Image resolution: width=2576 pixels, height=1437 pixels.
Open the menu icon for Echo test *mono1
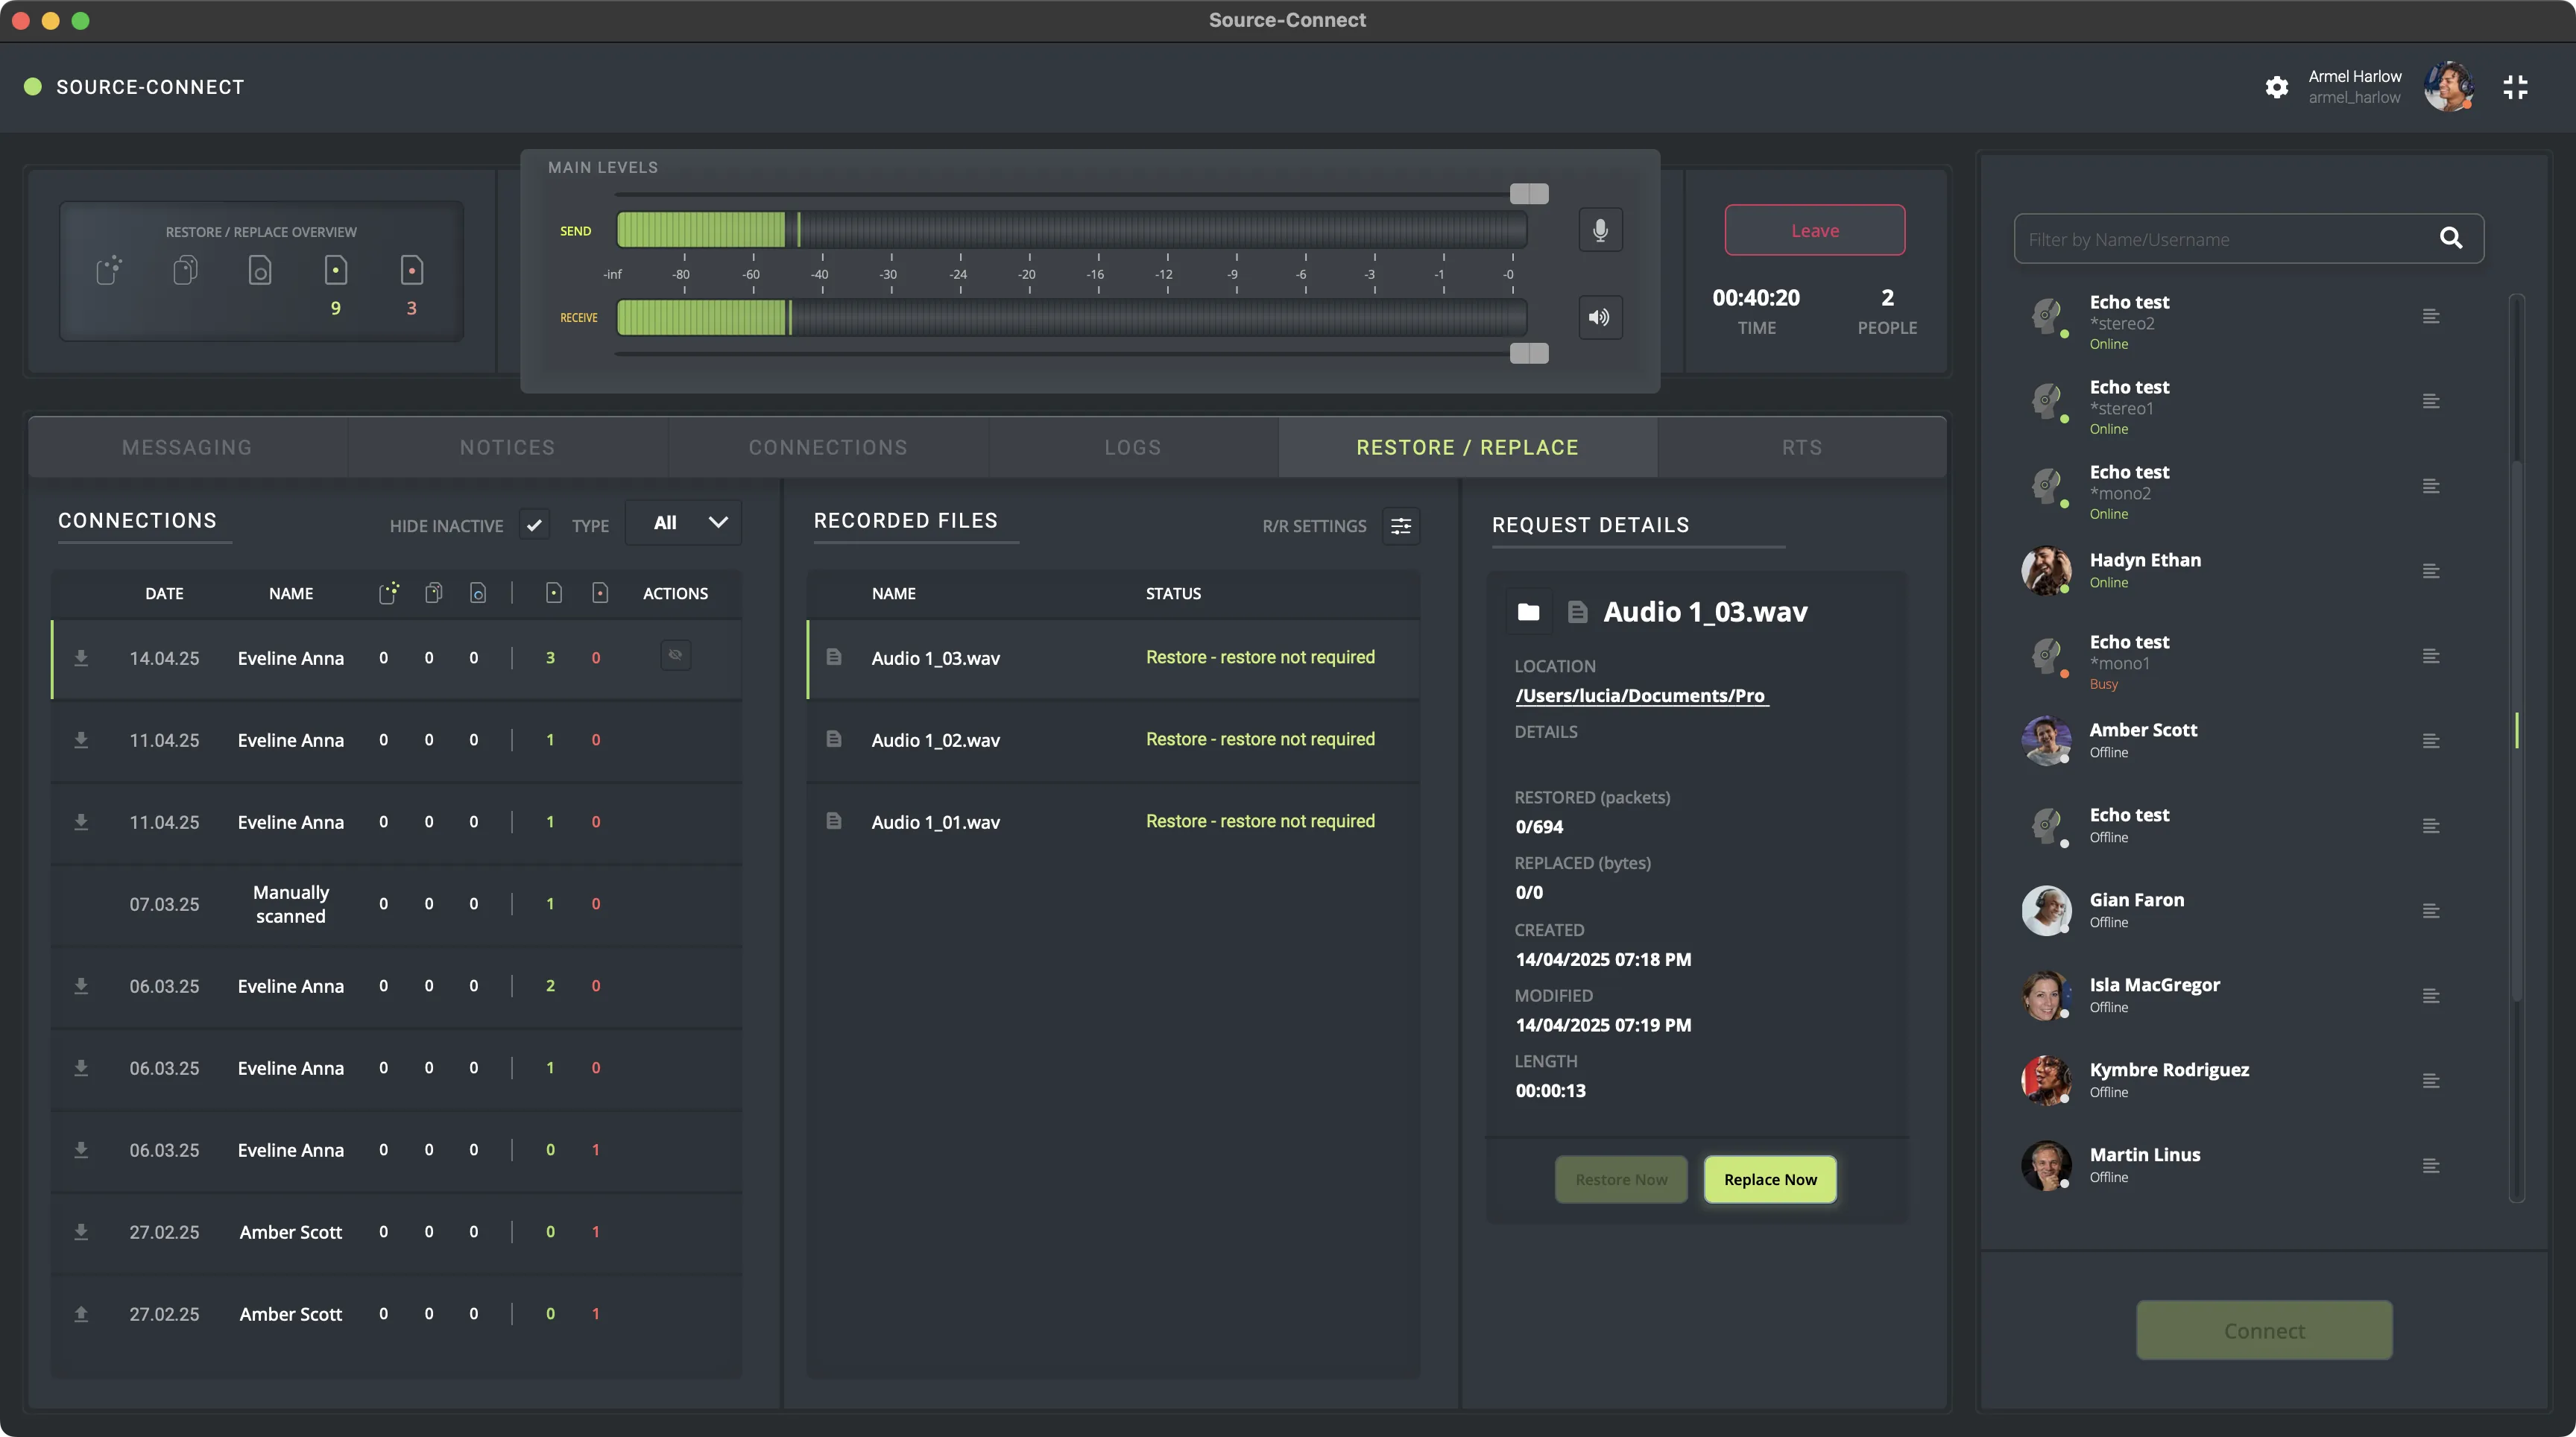pos(2431,657)
